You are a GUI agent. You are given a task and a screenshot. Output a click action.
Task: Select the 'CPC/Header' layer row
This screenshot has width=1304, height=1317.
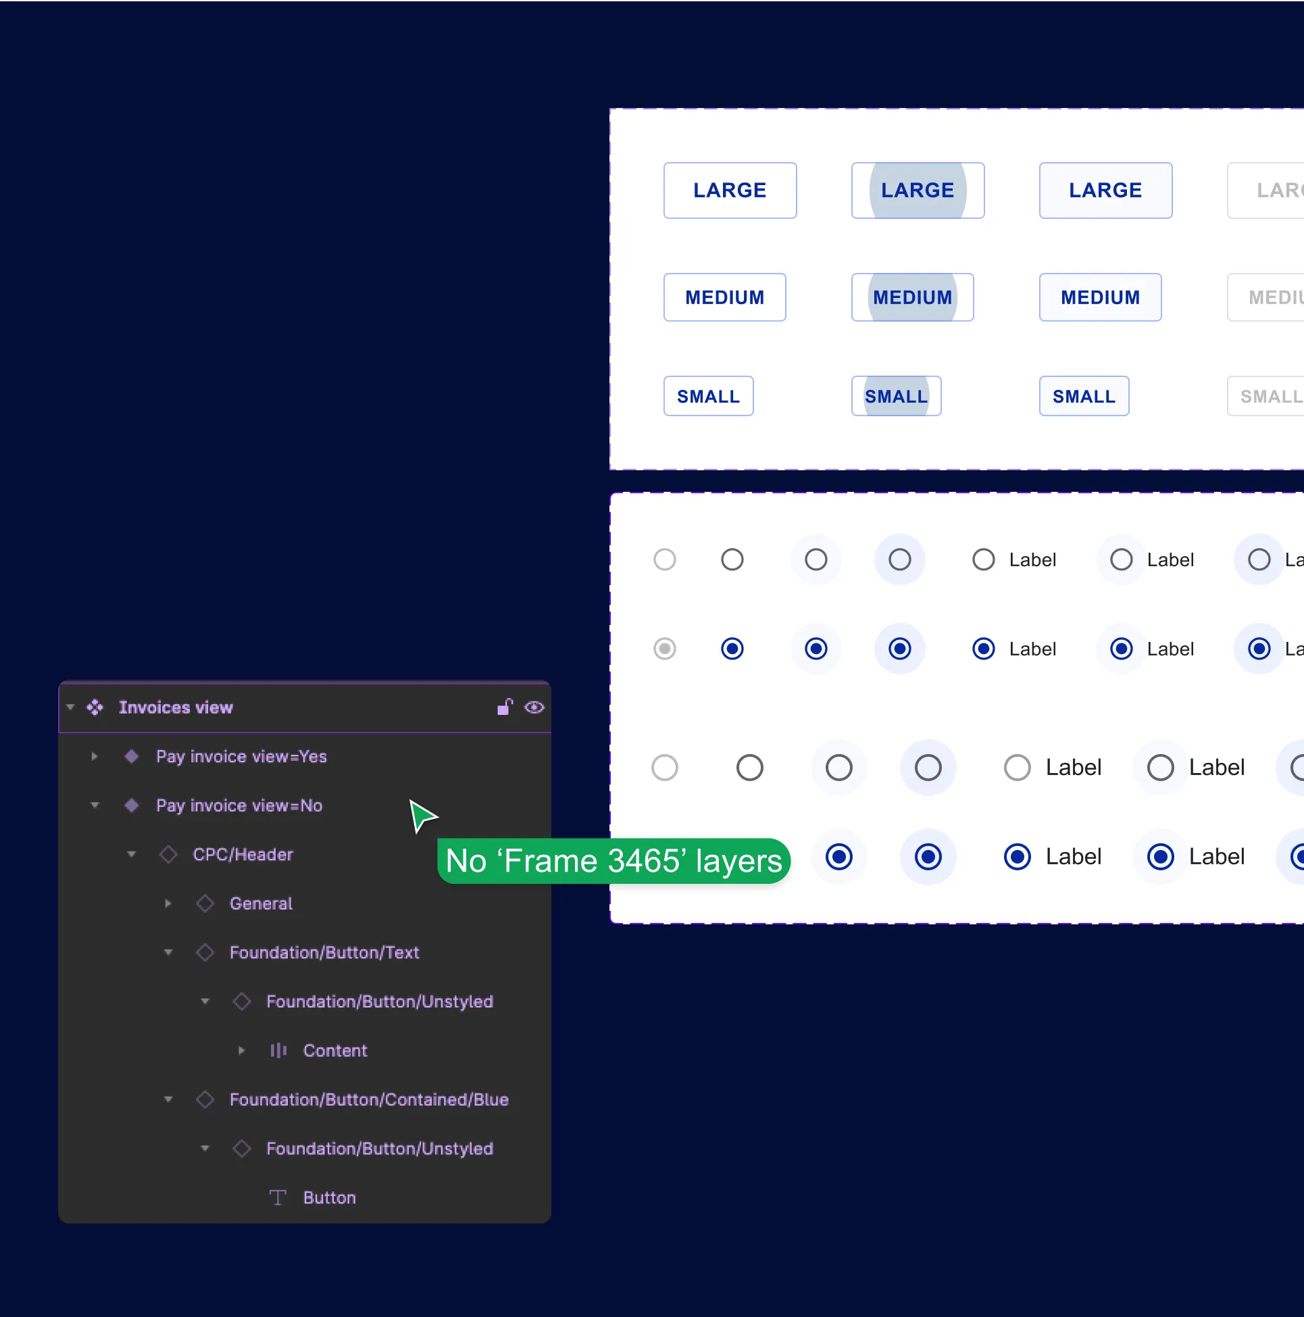(305, 854)
